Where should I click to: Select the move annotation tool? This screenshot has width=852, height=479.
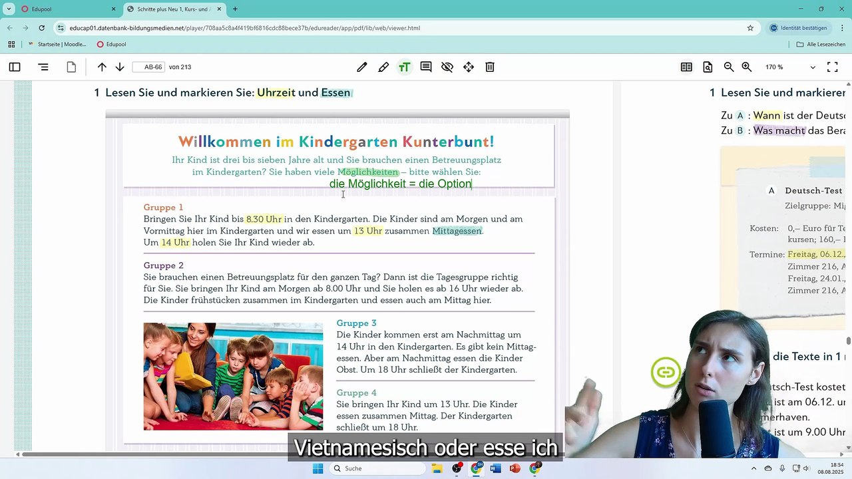(x=469, y=67)
